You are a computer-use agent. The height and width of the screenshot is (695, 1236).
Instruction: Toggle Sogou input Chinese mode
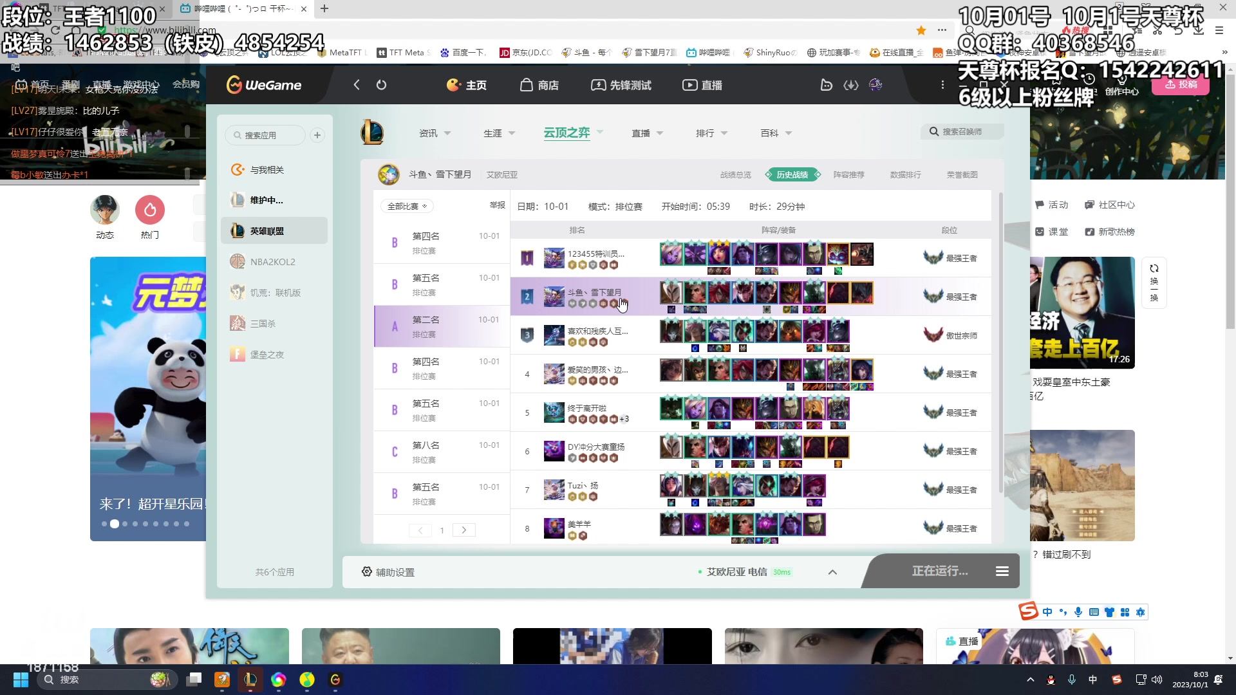pyautogui.click(x=1047, y=612)
